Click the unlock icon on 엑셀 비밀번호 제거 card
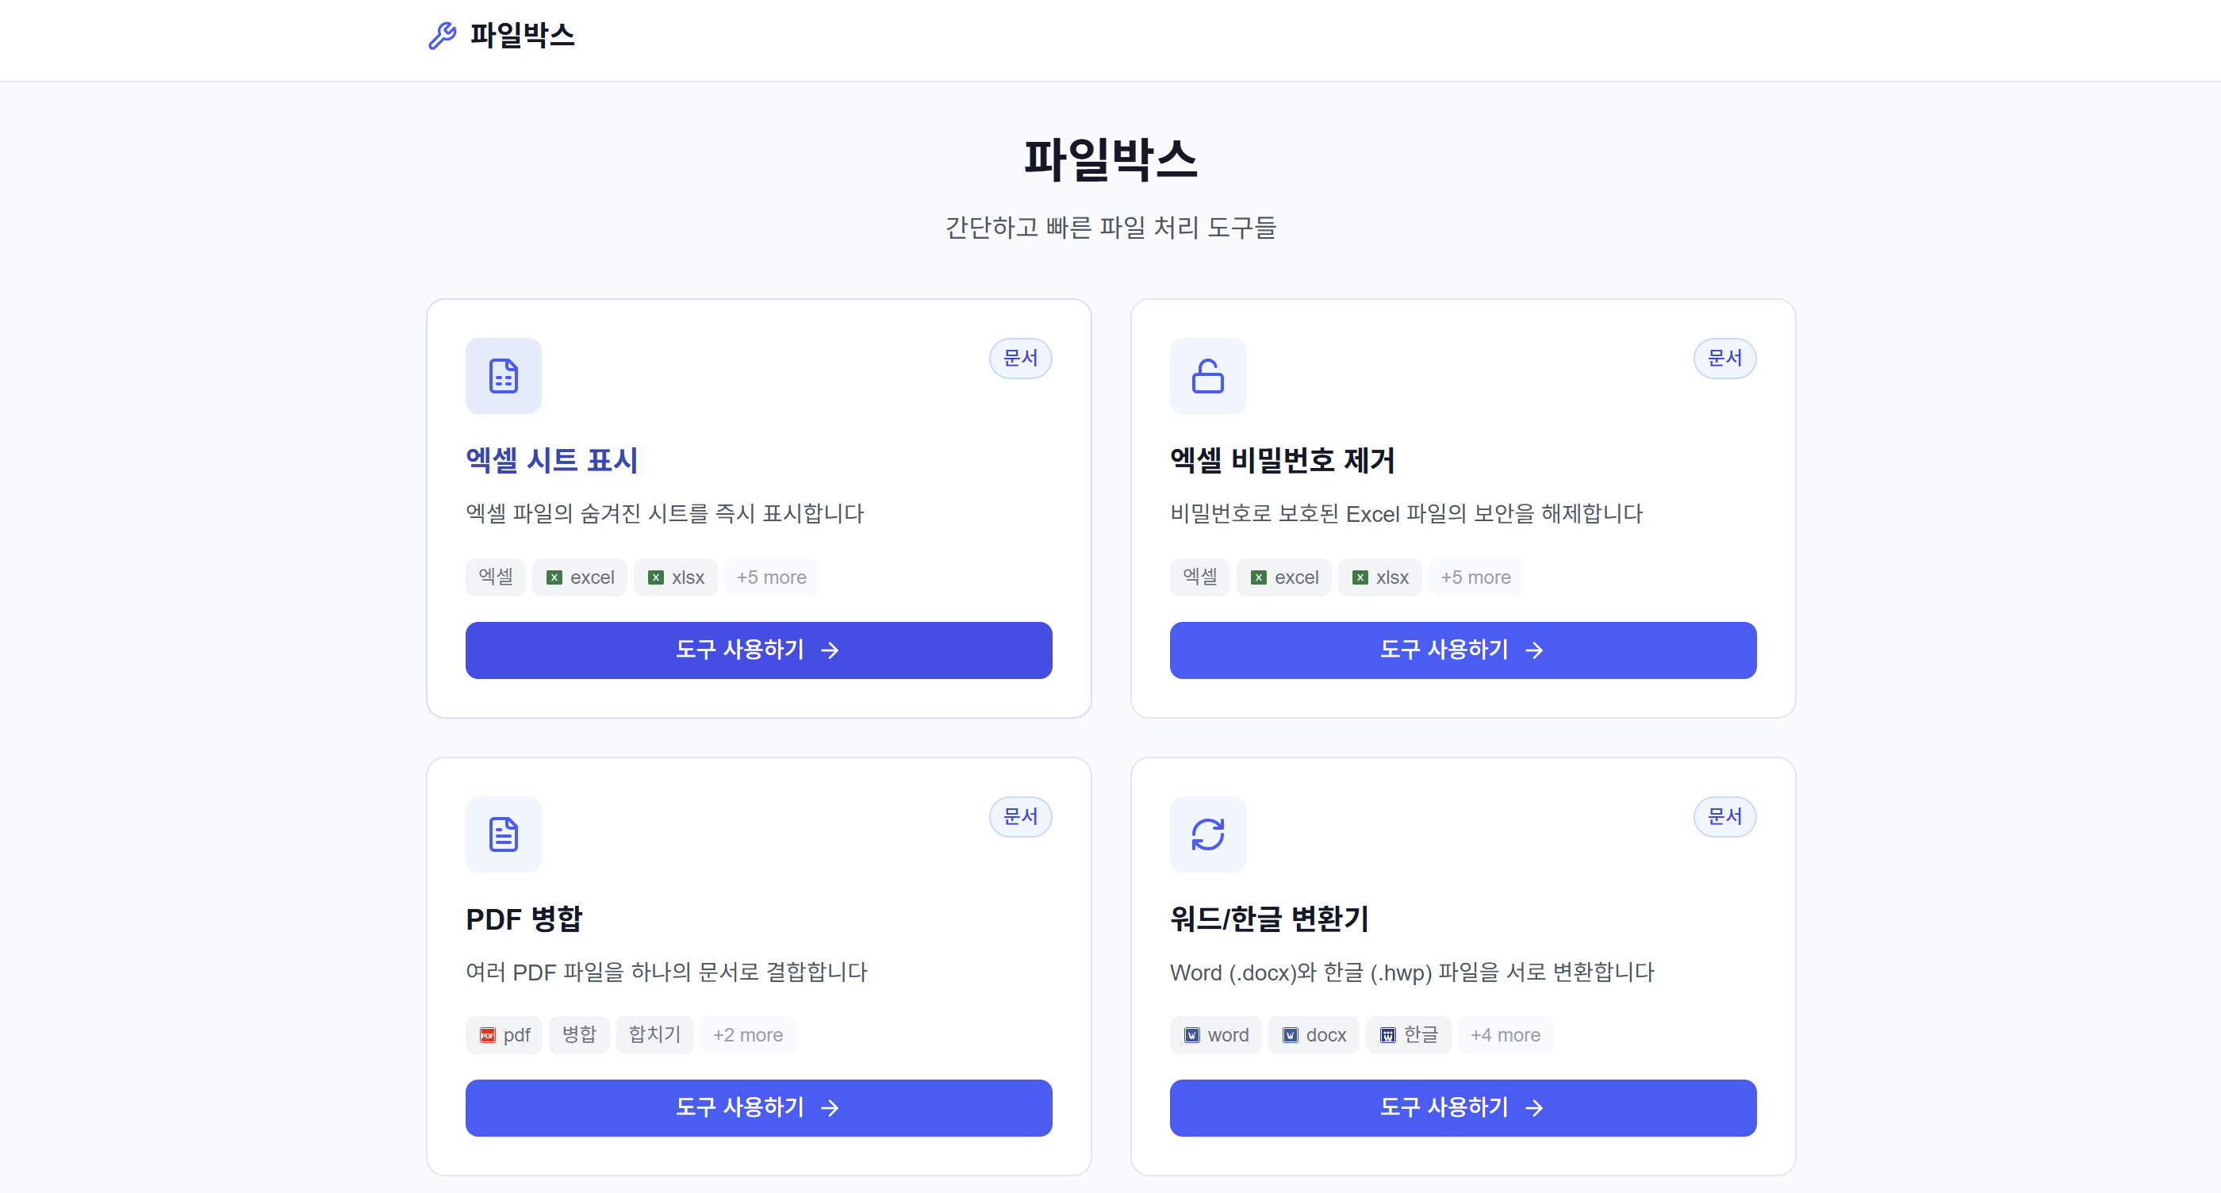 coord(1208,376)
